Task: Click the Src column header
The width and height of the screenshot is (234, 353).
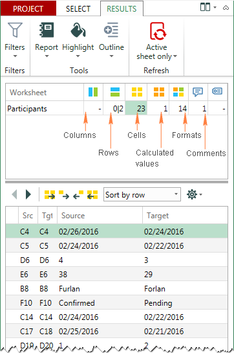Action: tap(28, 216)
